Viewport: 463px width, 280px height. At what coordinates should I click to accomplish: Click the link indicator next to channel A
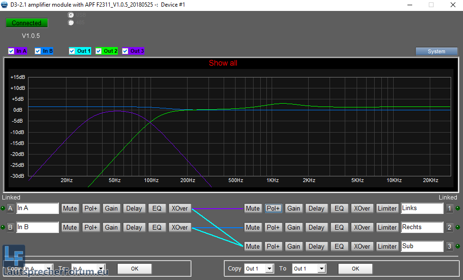(x=3, y=208)
